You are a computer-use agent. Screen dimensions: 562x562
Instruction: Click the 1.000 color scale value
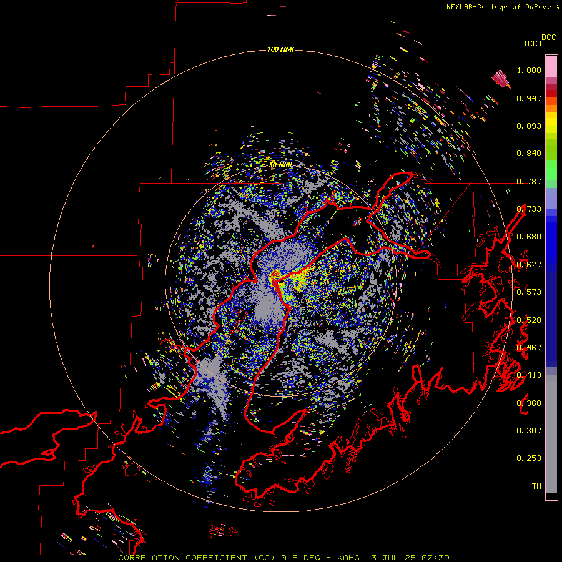[529, 70]
